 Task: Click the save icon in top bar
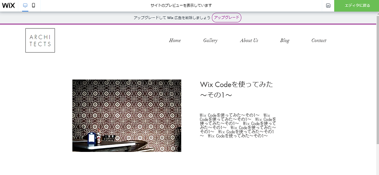tap(328, 6)
